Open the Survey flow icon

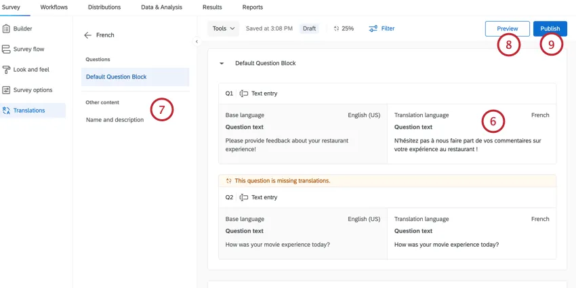pos(7,49)
